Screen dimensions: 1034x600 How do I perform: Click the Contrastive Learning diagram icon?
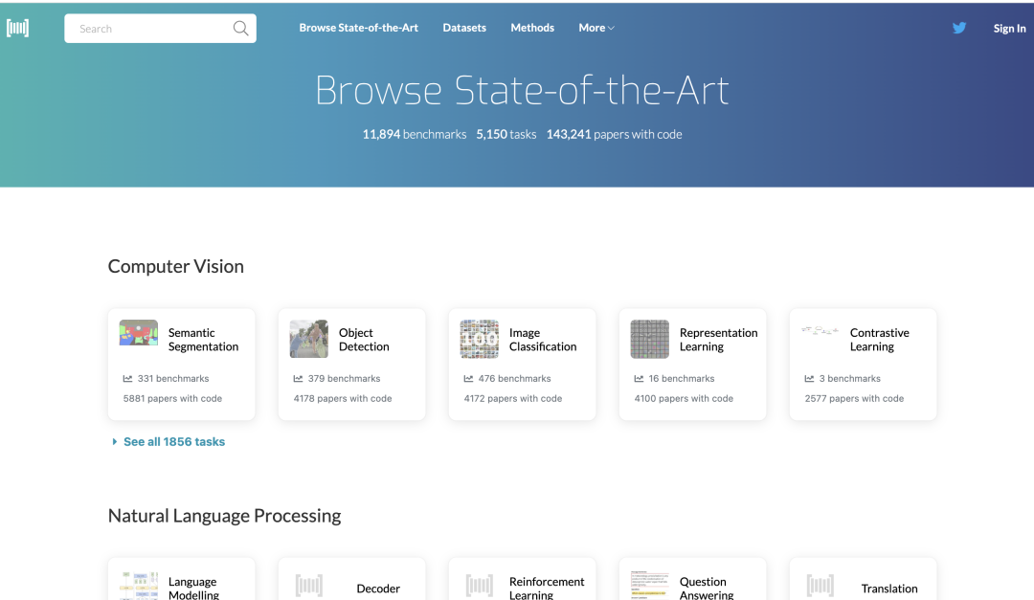[820, 330]
